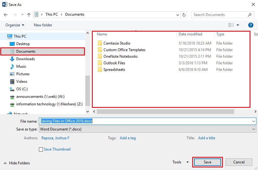Image resolution: width=258 pixels, height=170 pixels.
Task: Click file list horizontal scroll right arrow
Action: pyautogui.click(x=255, y=111)
